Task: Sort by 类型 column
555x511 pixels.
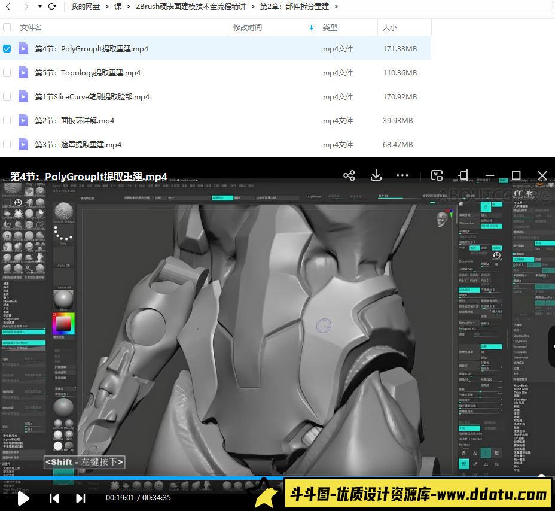Action: click(x=330, y=28)
